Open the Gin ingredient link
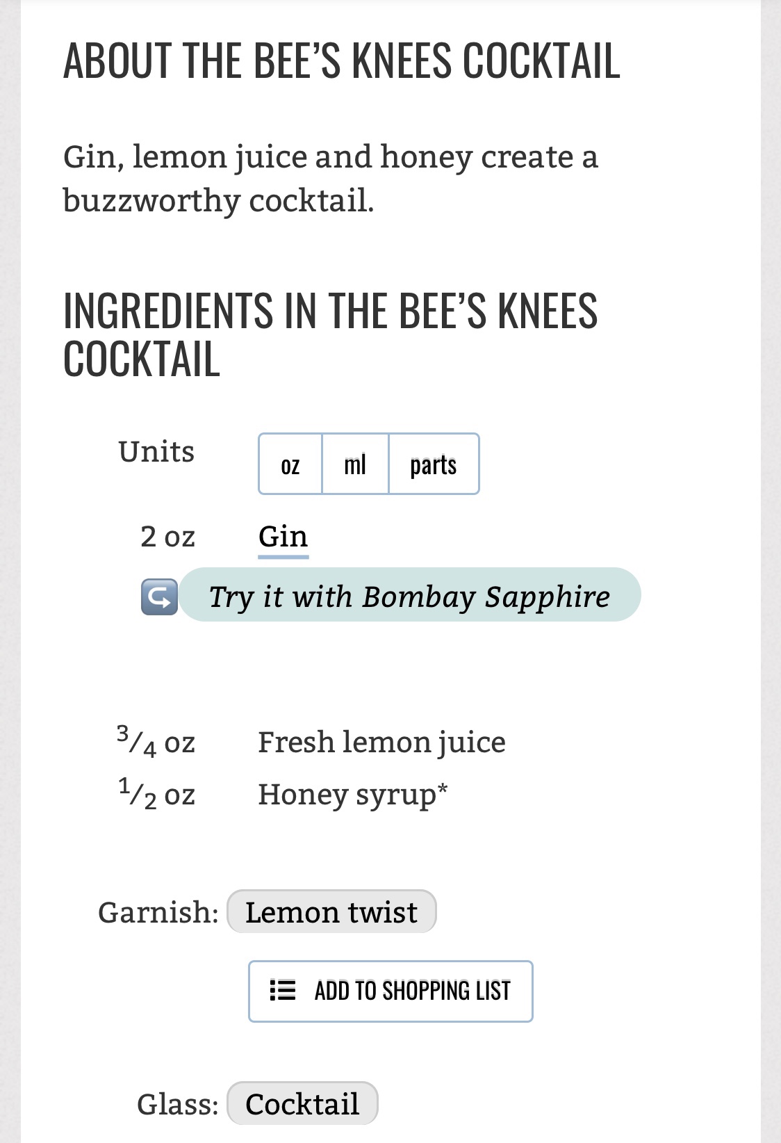The width and height of the screenshot is (781, 1143). pos(283,537)
